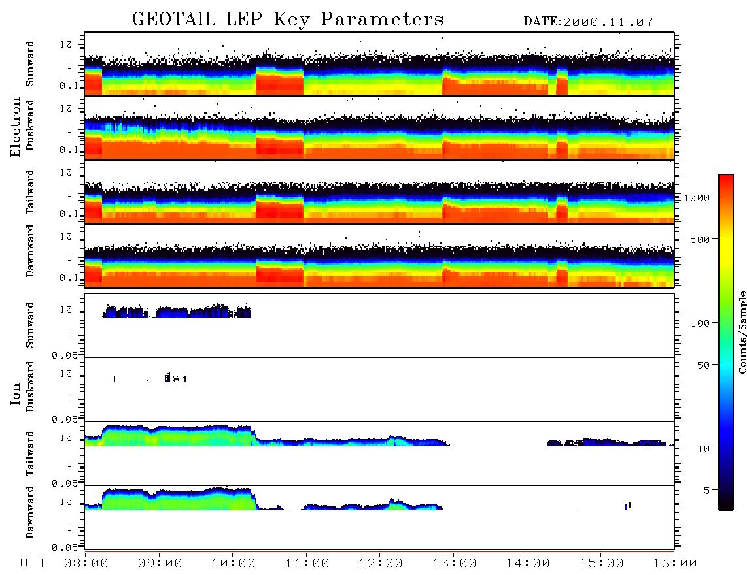Image resolution: width=747 pixels, height=575 pixels.
Task: Click the 'Counts/Sample' color bar label
Action: (x=742, y=332)
